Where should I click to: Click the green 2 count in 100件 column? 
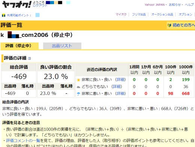coord(171,79)
